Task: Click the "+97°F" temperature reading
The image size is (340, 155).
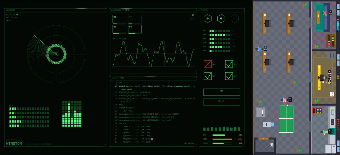Action: (9, 21)
